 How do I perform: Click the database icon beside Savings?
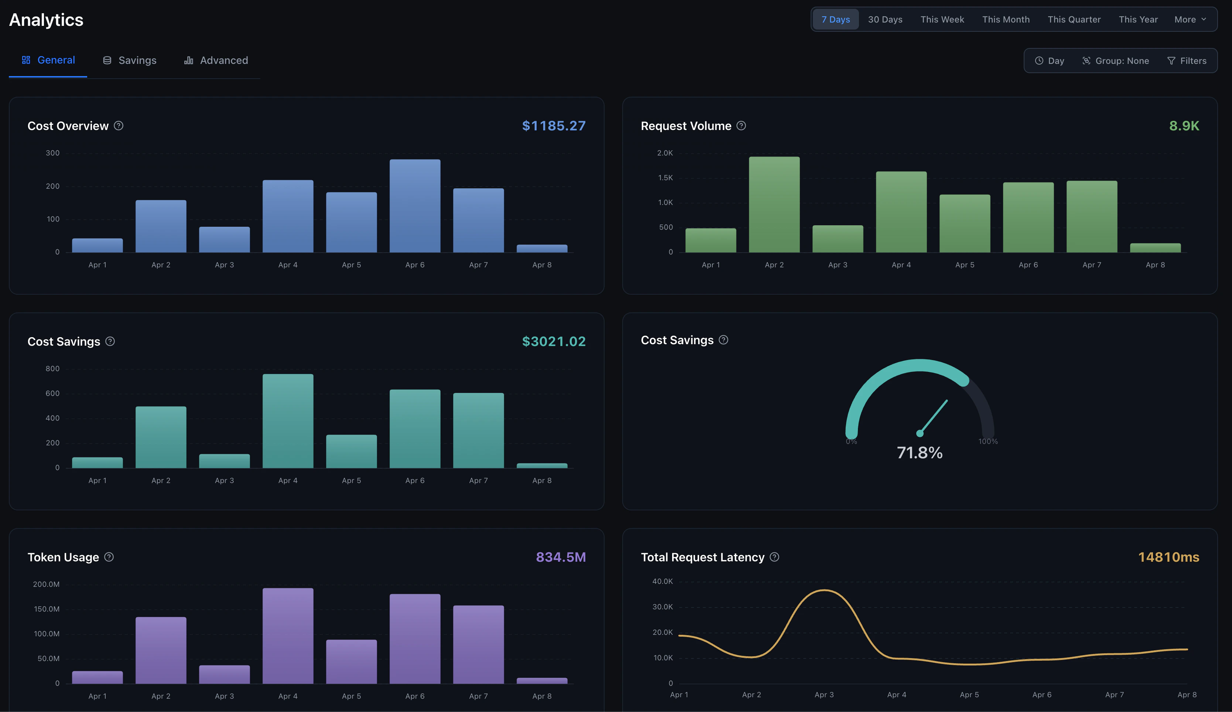[x=107, y=60]
